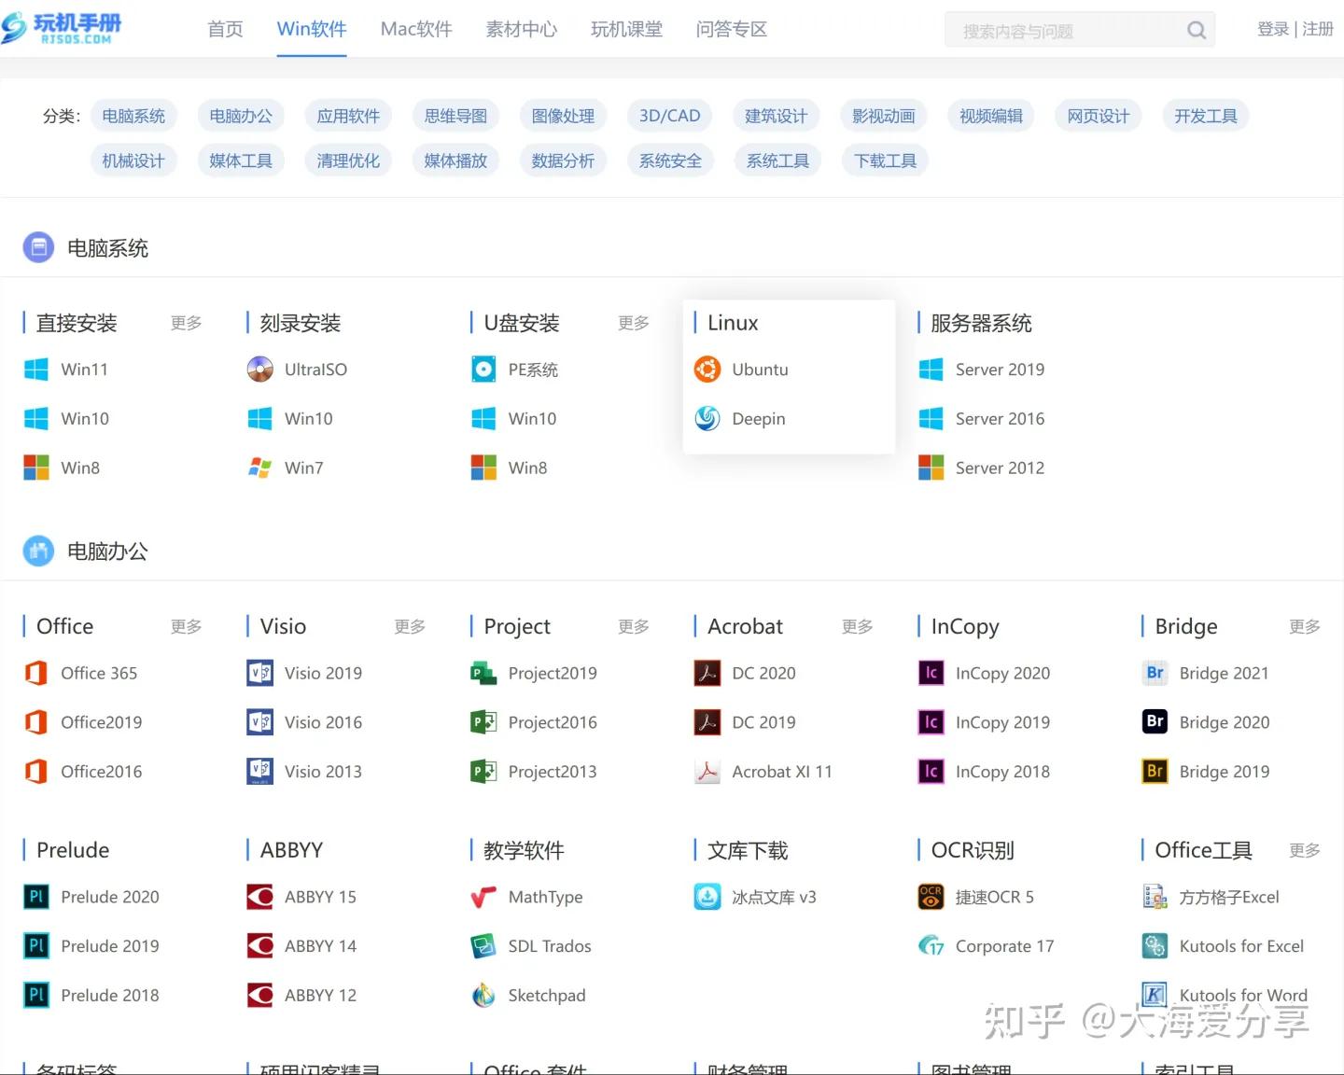Select the Kutools for Excel icon
Screen dimensions: 1344x1075
coord(1155,945)
